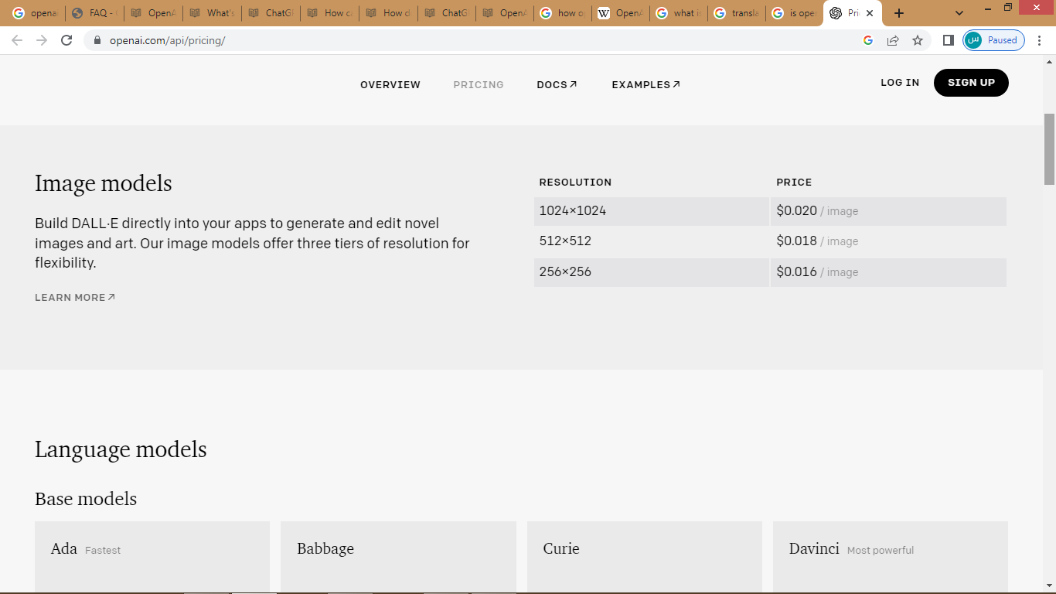This screenshot has width=1056, height=594.
Task: Switch to the Google 'openai' search tab
Action: tap(36, 13)
